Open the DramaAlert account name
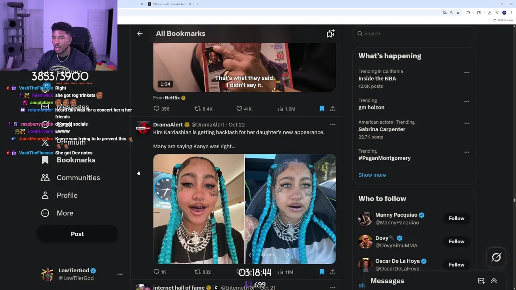516x290 pixels. [x=168, y=124]
